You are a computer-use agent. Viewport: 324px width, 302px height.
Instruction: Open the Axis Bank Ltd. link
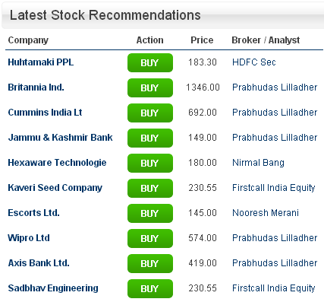[39, 263]
